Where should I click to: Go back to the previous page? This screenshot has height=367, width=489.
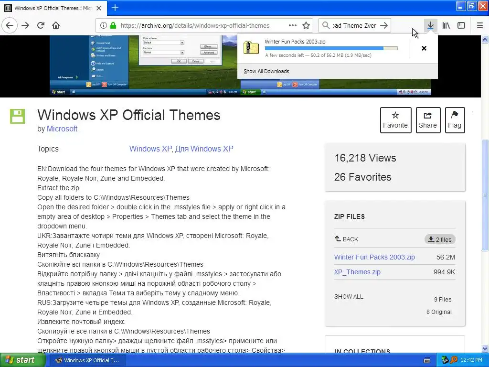[x=10, y=25]
